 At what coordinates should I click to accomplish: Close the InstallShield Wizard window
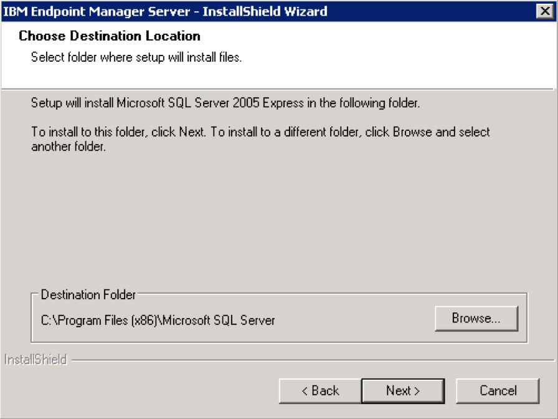544,11
